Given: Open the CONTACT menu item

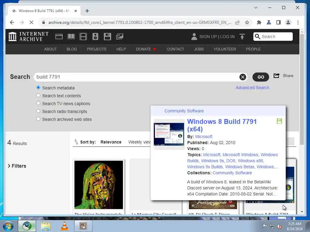Looking at the screenshot, I should coord(175,49).
